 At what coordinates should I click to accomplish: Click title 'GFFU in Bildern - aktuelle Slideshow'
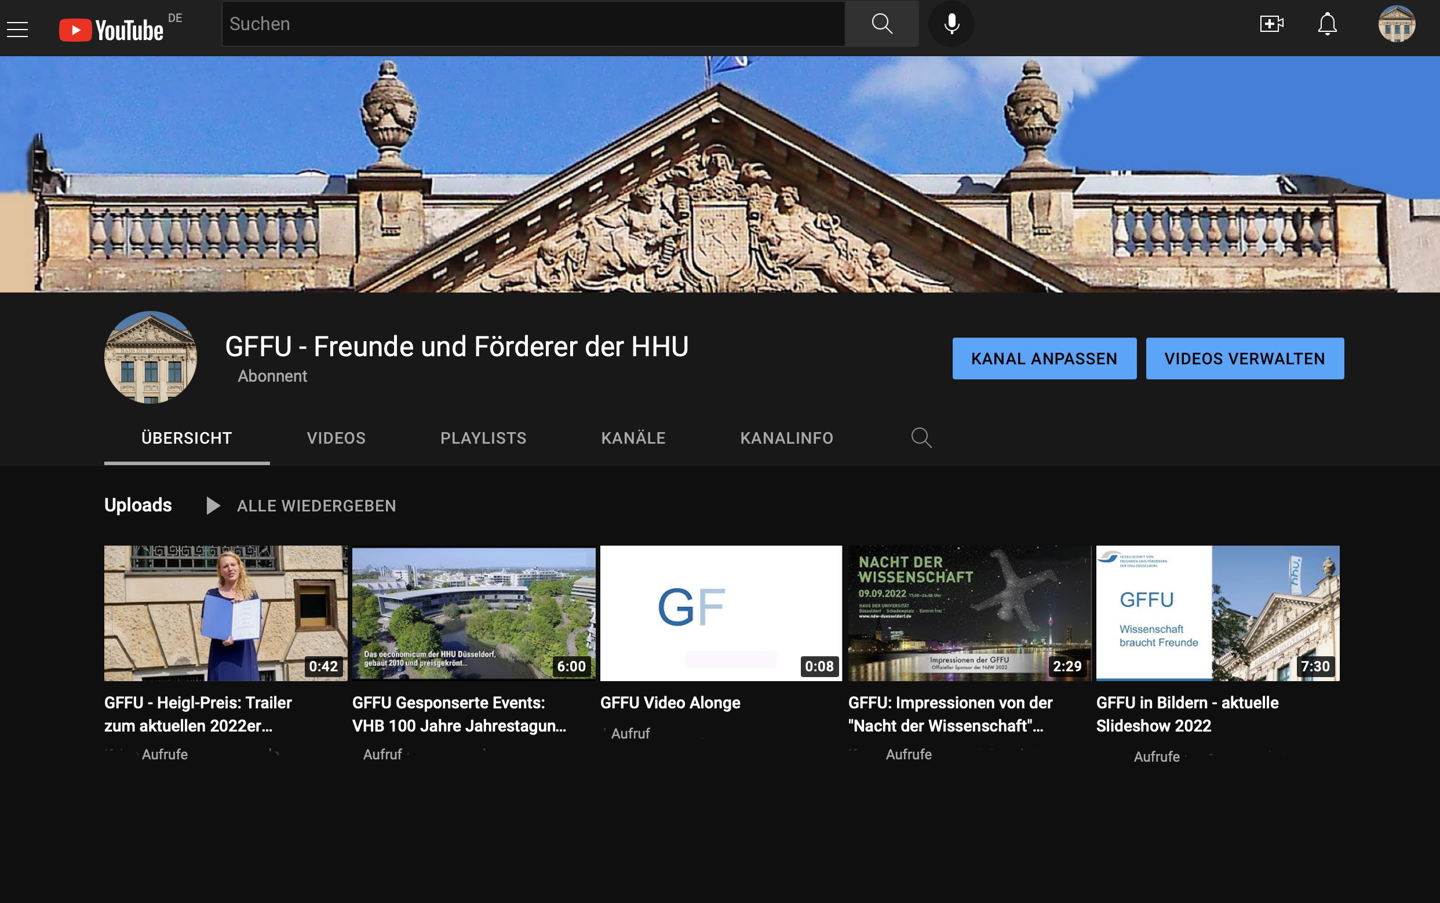tap(1187, 714)
